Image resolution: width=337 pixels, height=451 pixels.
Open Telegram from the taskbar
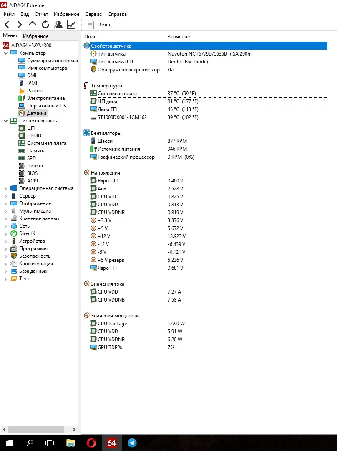click(x=132, y=443)
